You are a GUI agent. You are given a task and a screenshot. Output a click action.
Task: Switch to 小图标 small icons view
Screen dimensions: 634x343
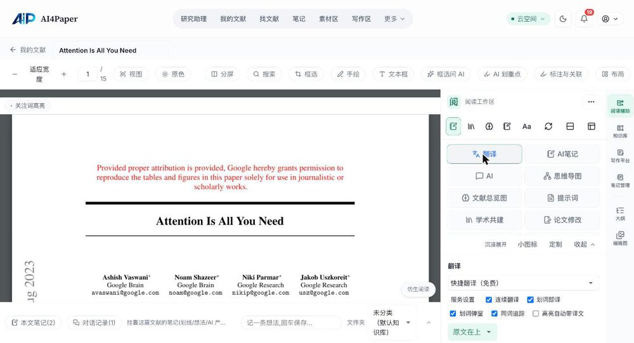click(x=527, y=244)
